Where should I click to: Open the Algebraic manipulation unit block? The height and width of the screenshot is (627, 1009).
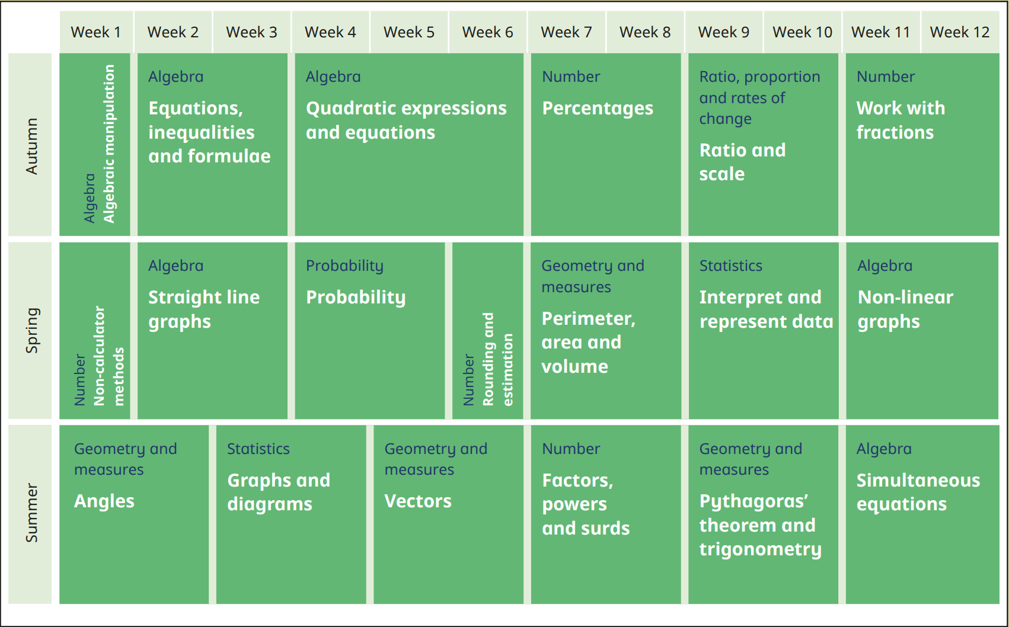coord(95,145)
